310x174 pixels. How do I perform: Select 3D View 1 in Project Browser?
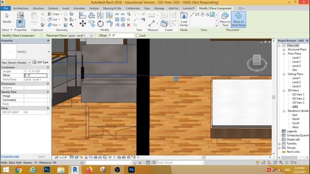[x=298, y=95]
